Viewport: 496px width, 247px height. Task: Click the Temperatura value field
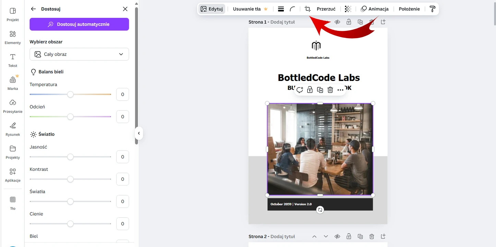click(122, 94)
